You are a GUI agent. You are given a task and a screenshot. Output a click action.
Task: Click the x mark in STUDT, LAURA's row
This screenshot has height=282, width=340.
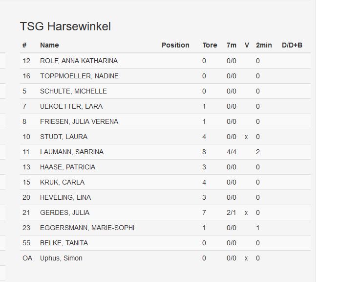click(246, 137)
